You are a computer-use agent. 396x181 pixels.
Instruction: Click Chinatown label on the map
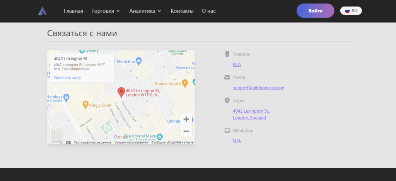coord(174,121)
